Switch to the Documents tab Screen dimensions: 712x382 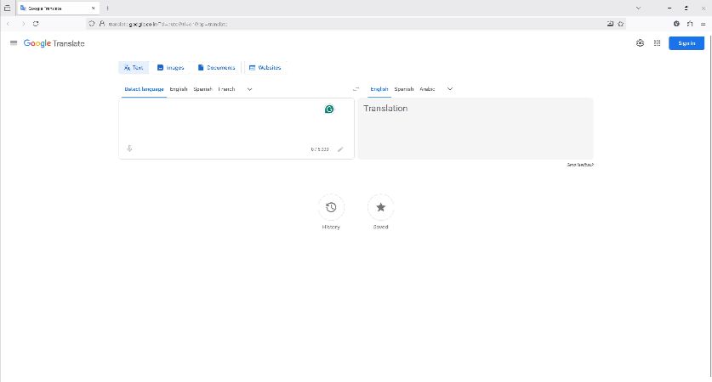pos(217,68)
